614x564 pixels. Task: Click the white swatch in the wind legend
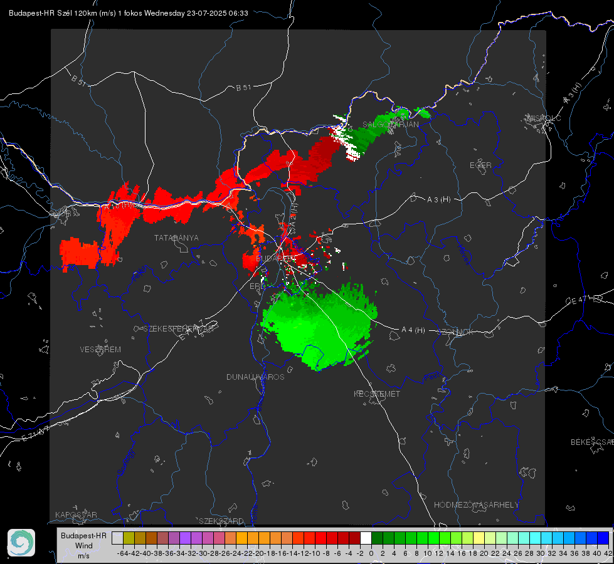click(366, 538)
